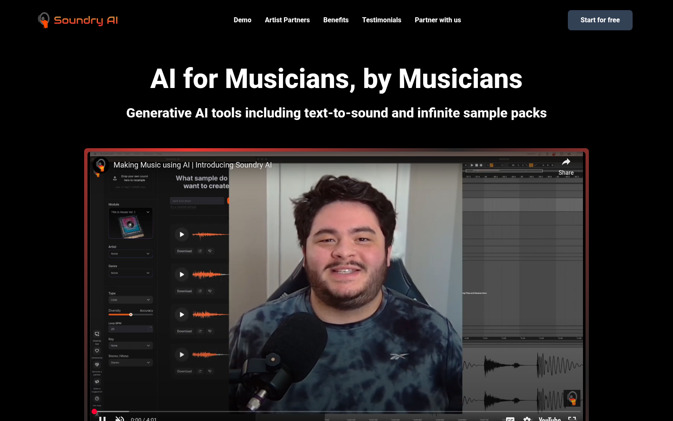Go to Artist Partners

pyautogui.click(x=287, y=20)
